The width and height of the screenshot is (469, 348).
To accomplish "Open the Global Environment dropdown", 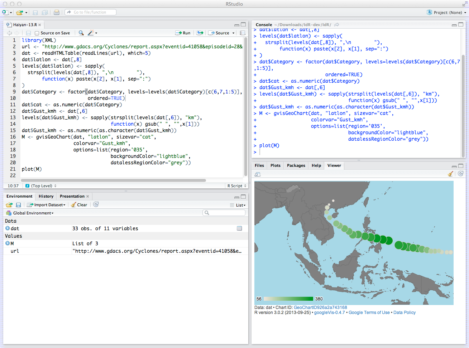I will (x=33, y=213).
